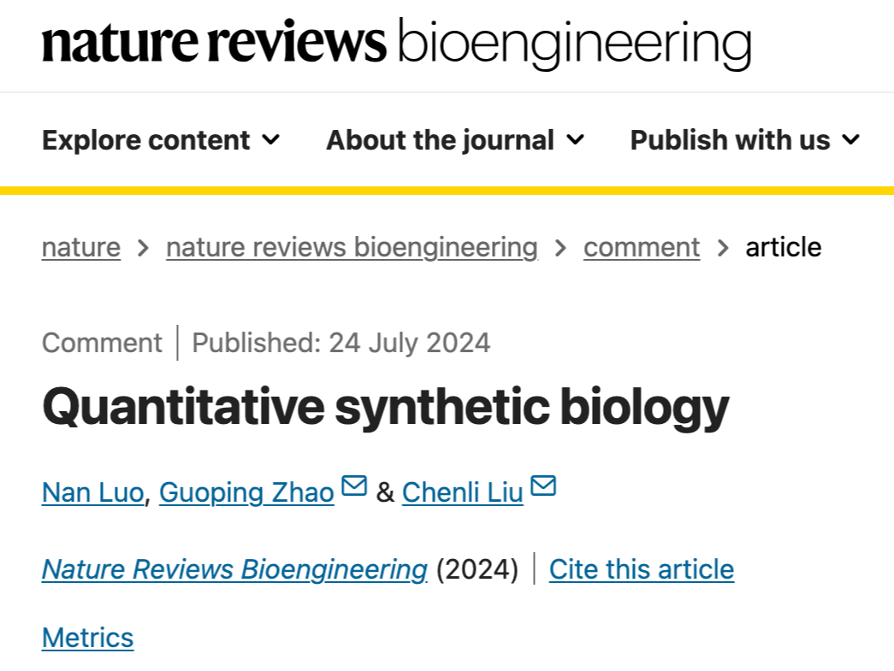
Task: Click the nature reviews bioengineering logo
Action: (x=397, y=44)
